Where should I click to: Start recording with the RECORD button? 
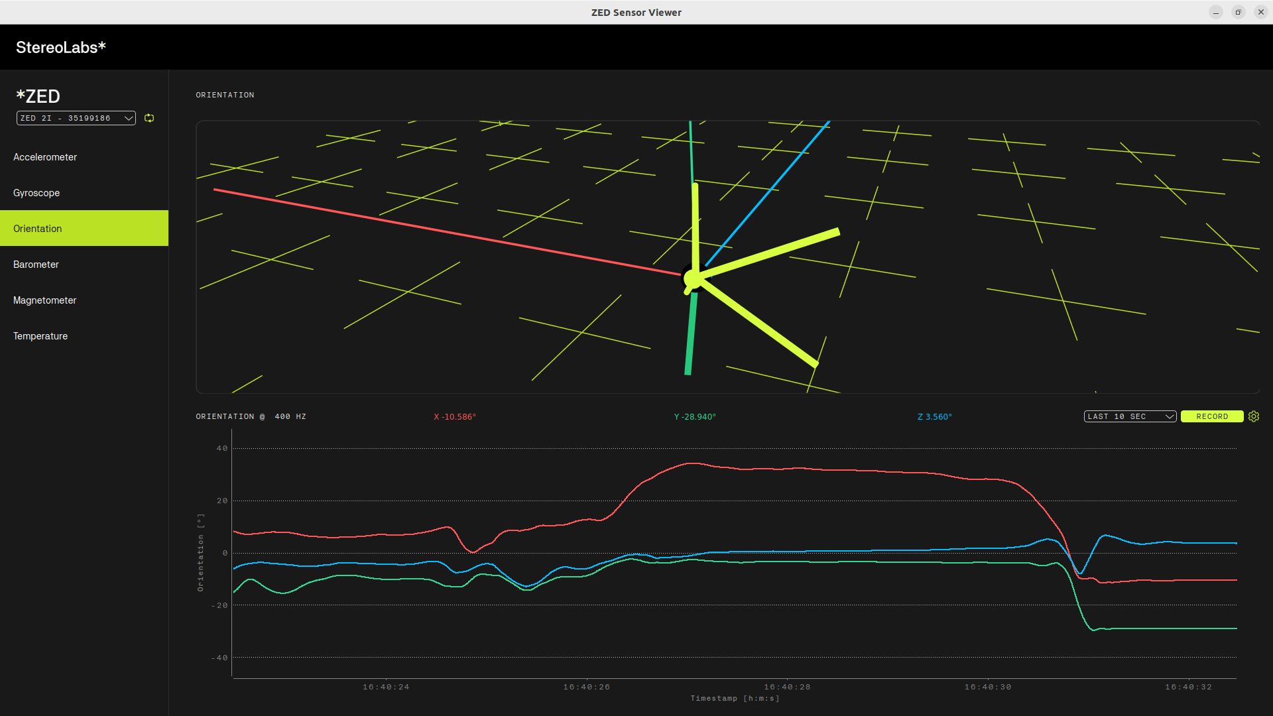(x=1212, y=416)
